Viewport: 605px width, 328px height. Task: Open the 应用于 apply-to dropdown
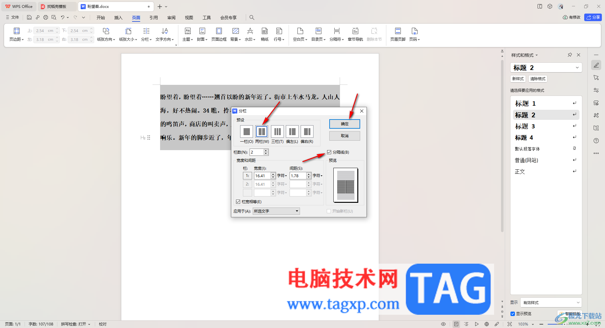pyautogui.click(x=276, y=211)
